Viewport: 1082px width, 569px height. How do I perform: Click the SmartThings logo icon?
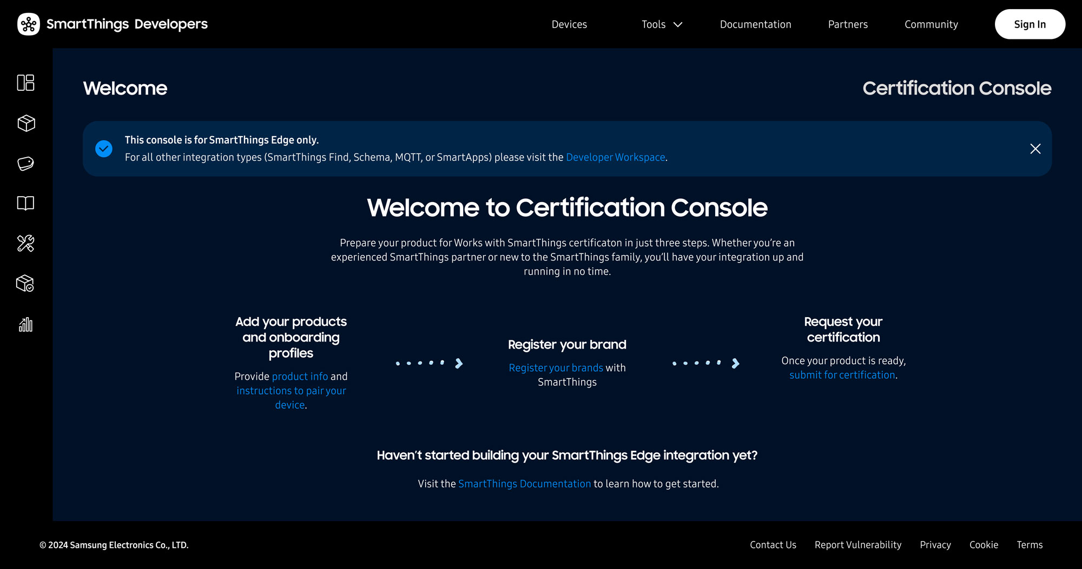click(29, 24)
